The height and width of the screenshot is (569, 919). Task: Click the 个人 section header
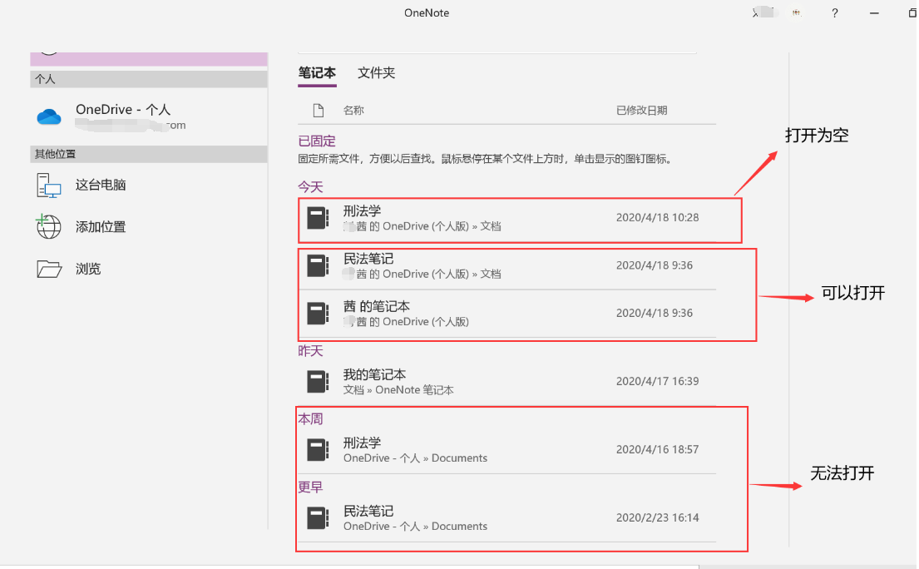point(149,79)
